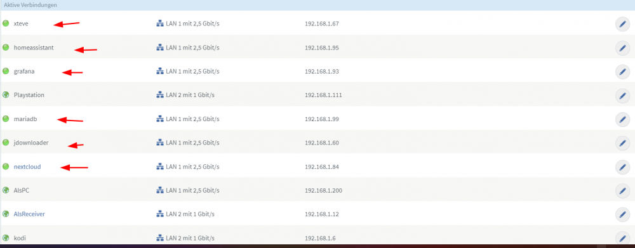The width and height of the screenshot is (635, 248).
Task: Click connection text in homeassistant row
Action: tap(192, 48)
